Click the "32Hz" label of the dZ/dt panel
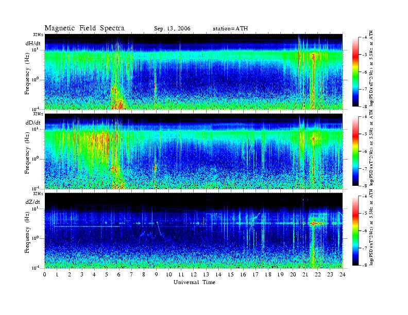Viewport: 408px width, 315px height. (x=38, y=194)
